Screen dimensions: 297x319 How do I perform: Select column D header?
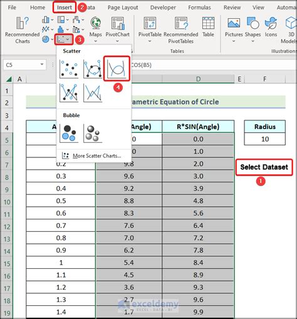[x=198, y=79]
